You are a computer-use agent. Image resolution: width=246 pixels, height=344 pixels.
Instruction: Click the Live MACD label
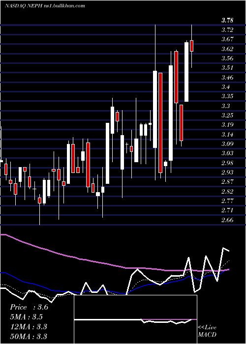click(207, 331)
